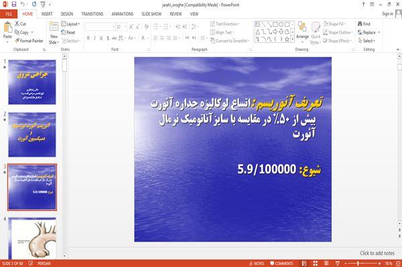Open Shape Effects dropdown

click(x=338, y=41)
